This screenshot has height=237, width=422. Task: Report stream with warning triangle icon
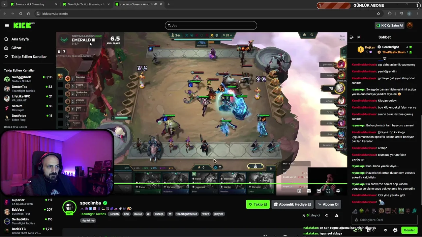pyautogui.click(x=337, y=215)
